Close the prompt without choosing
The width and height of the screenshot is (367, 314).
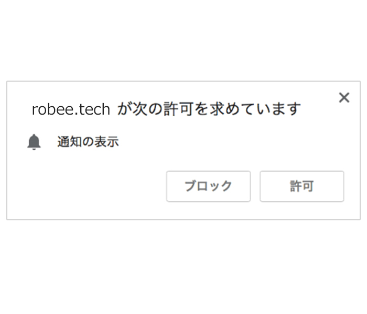pos(344,97)
